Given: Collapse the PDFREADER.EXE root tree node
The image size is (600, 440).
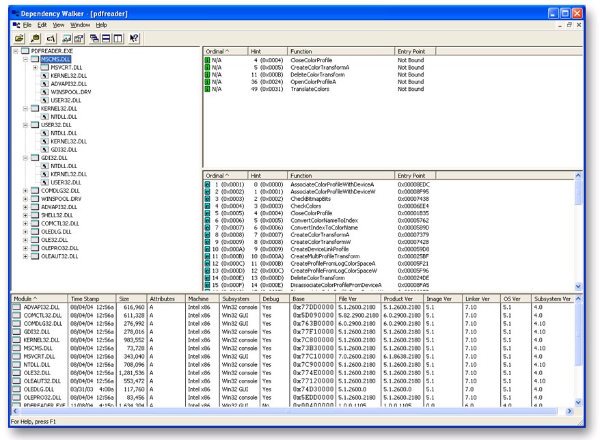Looking at the screenshot, I should point(16,51).
